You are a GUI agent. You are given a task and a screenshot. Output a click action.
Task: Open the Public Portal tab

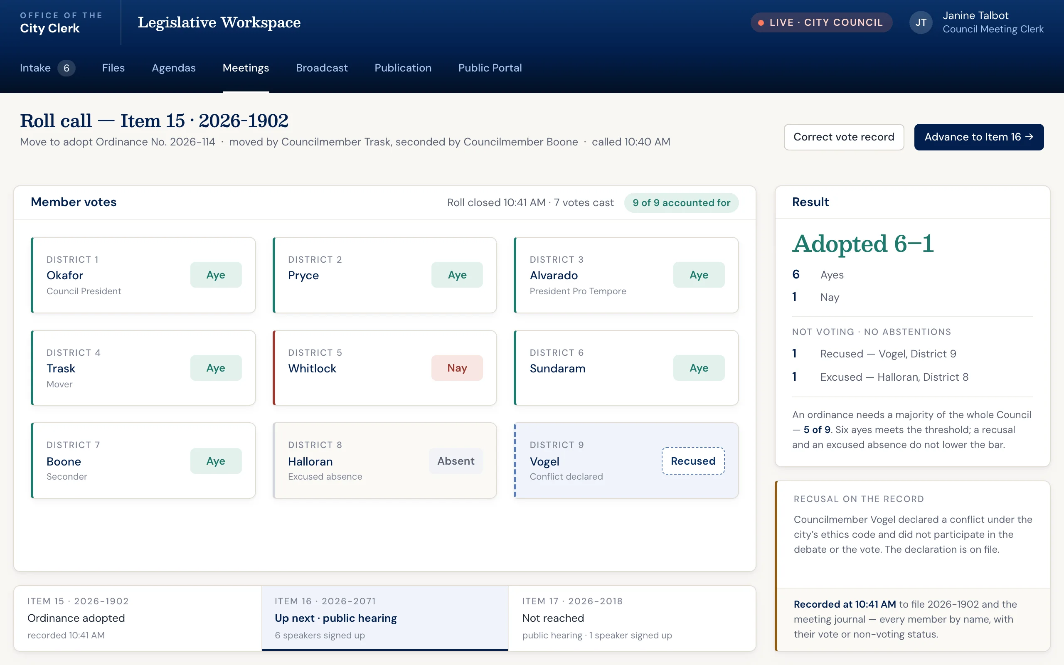tap(490, 68)
